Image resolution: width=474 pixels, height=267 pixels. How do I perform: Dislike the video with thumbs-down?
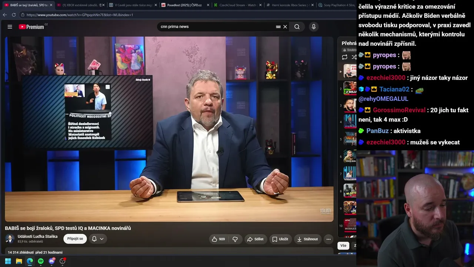pos(235,239)
